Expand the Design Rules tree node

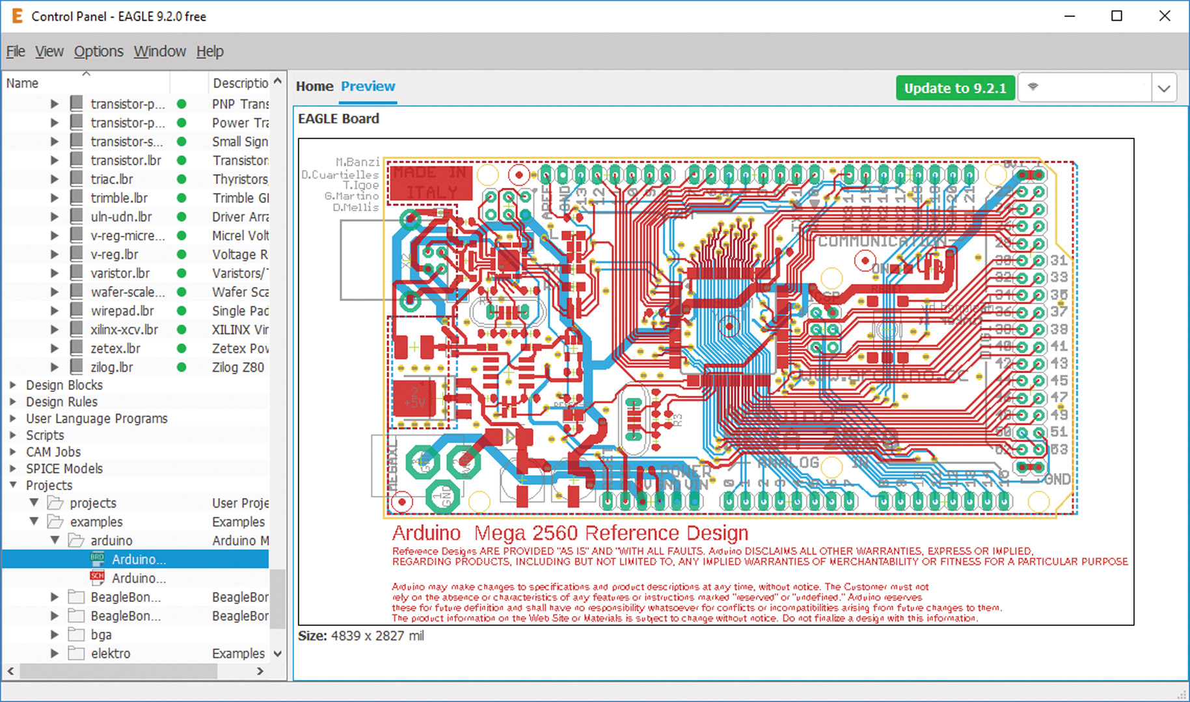point(13,402)
